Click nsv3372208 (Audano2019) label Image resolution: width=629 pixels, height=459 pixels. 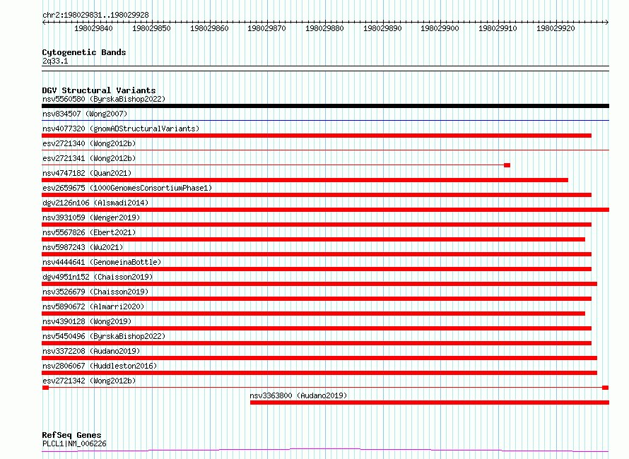pyautogui.click(x=91, y=351)
